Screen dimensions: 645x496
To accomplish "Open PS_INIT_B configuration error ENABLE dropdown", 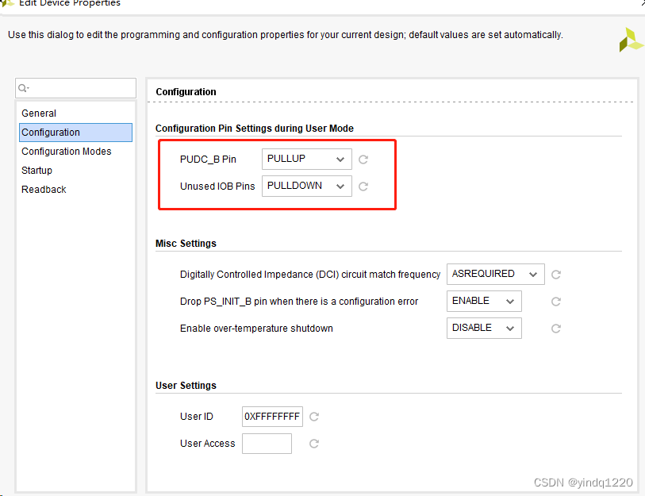I will (484, 301).
